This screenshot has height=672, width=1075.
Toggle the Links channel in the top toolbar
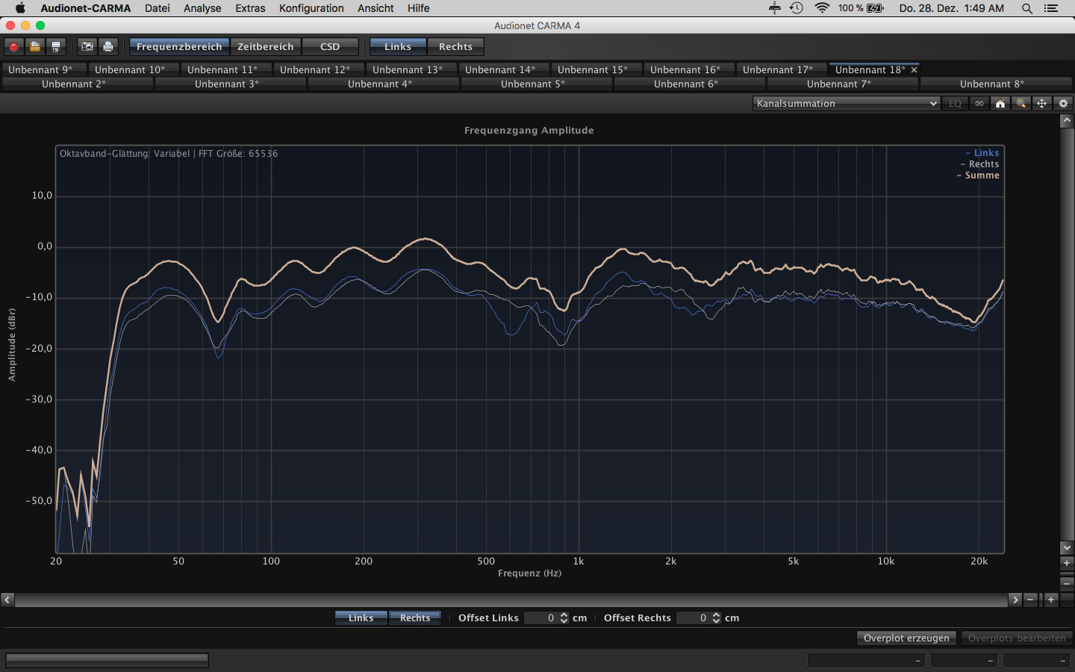click(x=398, y=46)
